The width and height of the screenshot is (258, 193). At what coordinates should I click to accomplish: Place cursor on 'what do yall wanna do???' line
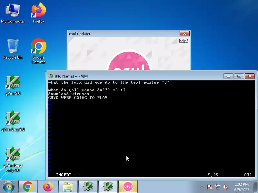coord(87,90)
